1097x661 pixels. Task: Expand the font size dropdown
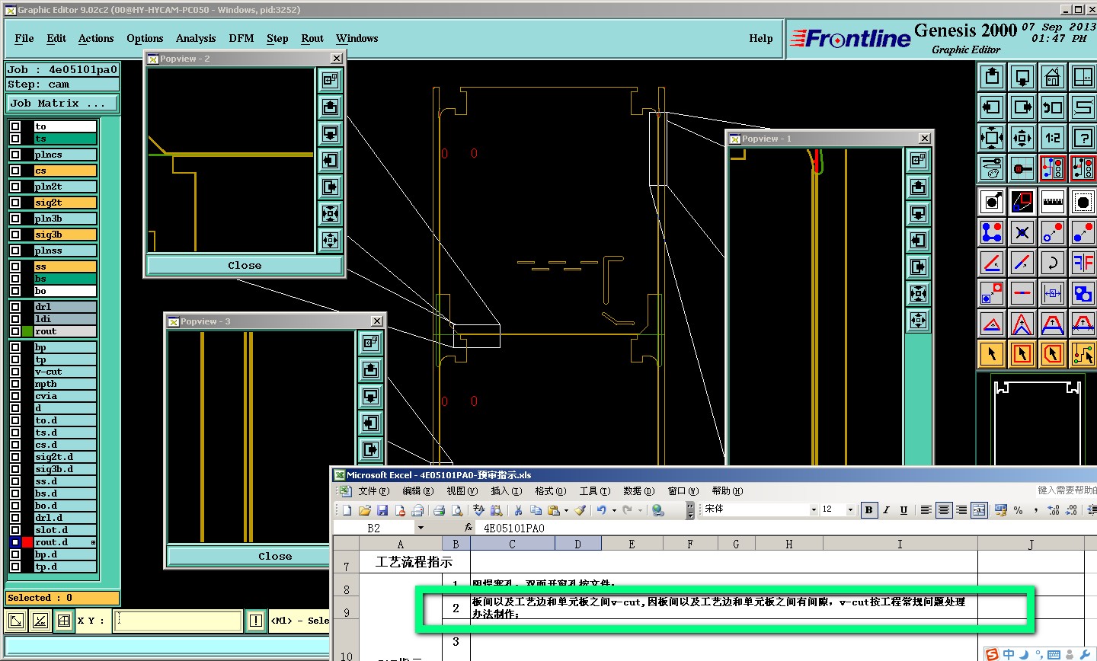pyautogui.click(x=850, y=510)
